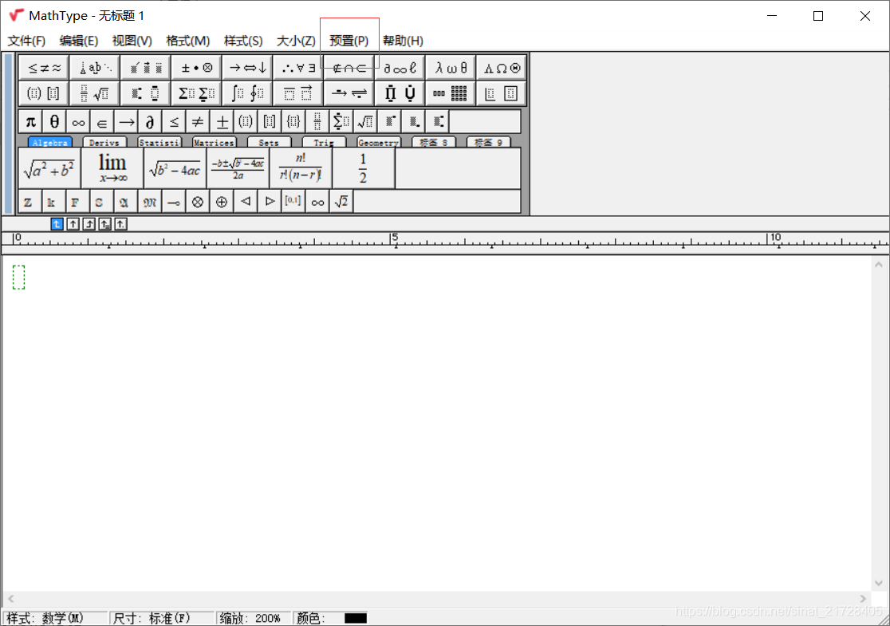Open the boxes templates palette
This screenshot has height=626, width=890.
coord(502,93)
